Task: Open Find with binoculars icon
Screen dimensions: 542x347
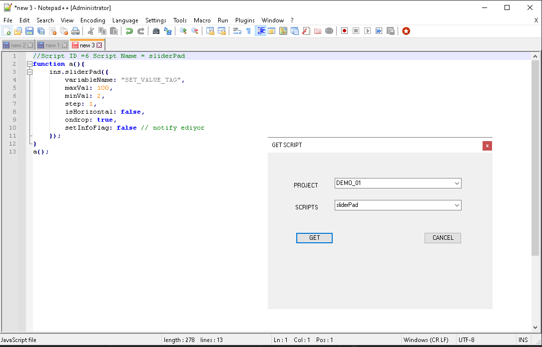Action: click(x=156, y=31)
